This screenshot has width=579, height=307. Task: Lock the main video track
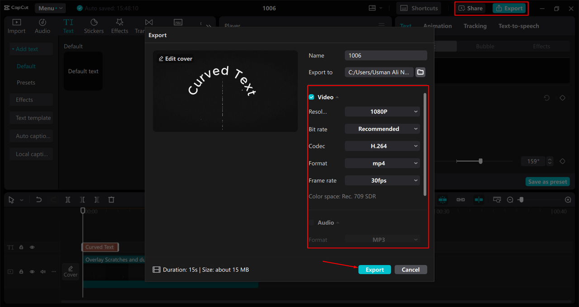click(21, 272)
